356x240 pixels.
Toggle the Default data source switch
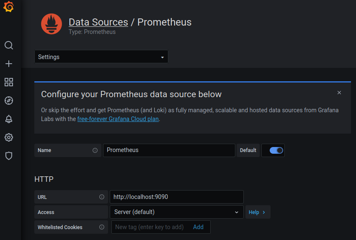276,150
